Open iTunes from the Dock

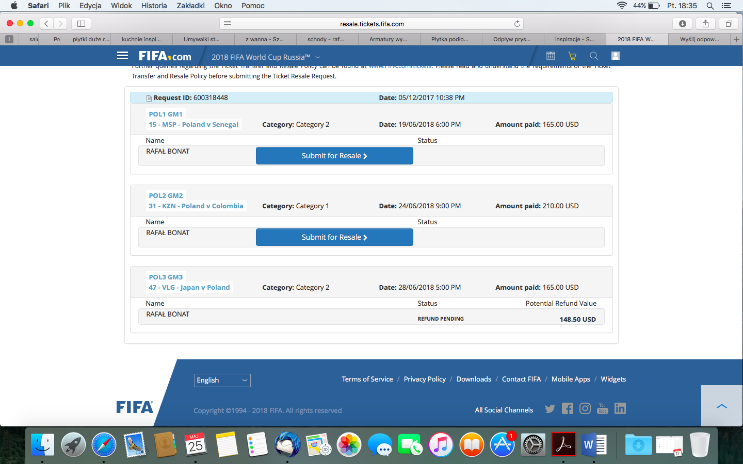441,444
